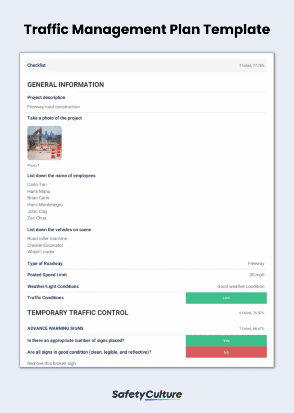Open Photo 1 of the project
Image resolution: width=294 pixels, height=413 pixels.
pyautogui.click(x=44, y=142)
